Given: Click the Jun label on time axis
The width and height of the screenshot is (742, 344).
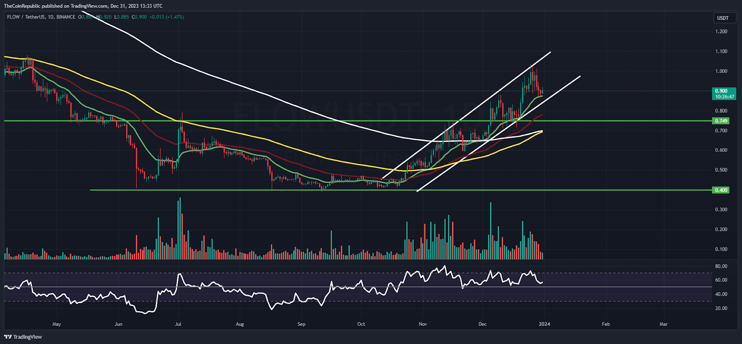Looking at the screenshot, I should tap(118, 324).
